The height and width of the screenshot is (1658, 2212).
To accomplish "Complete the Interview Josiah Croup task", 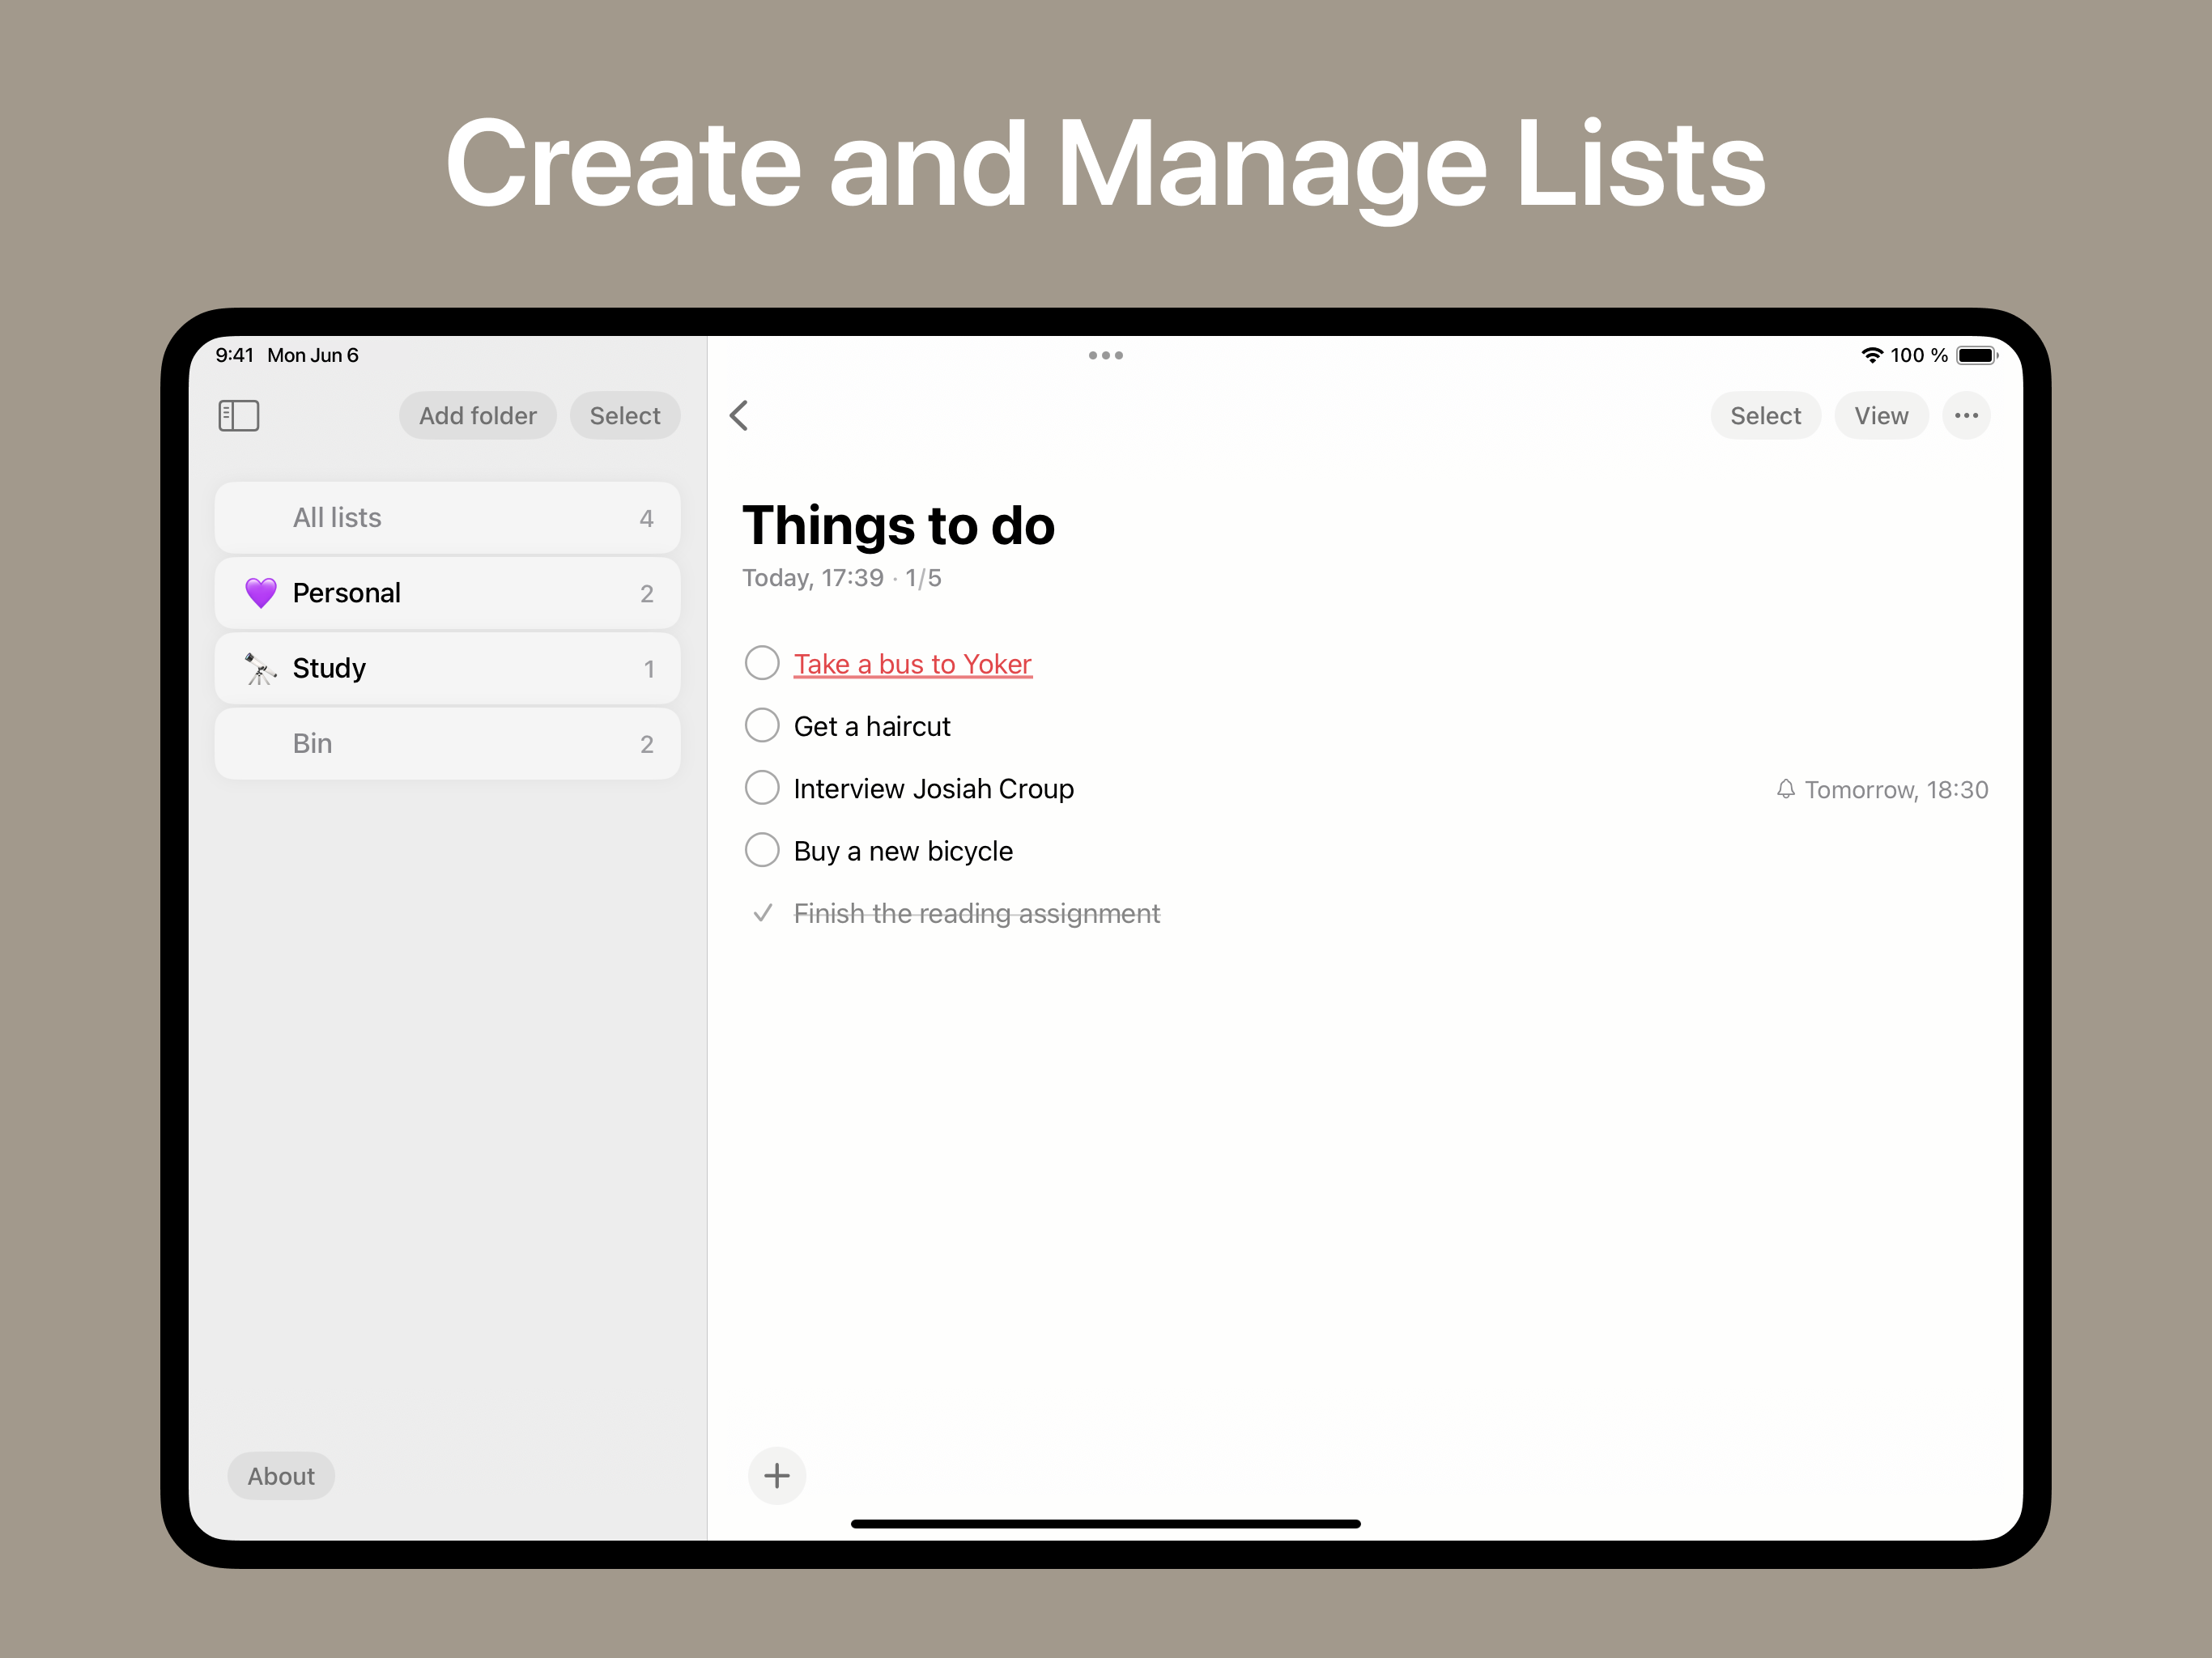I will (x=762, y=788).
